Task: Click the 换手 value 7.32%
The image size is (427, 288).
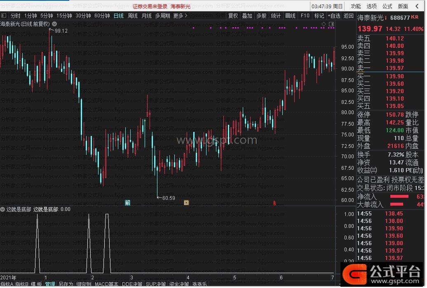Action: 396,155
